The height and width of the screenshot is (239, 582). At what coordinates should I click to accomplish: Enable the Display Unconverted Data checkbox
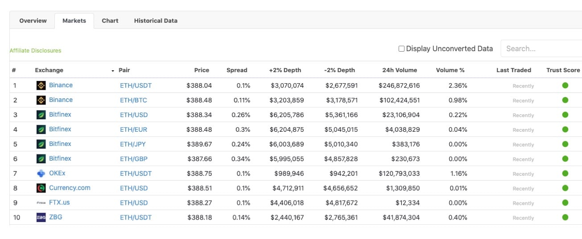[x=401, y=49]
